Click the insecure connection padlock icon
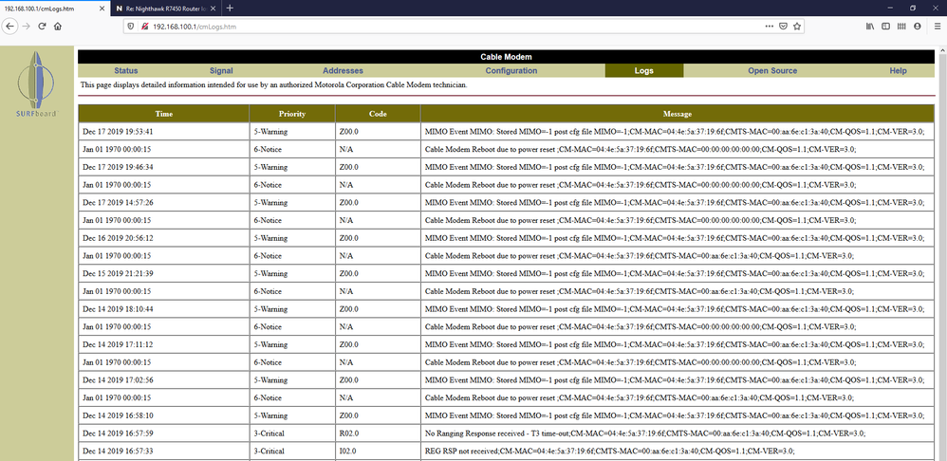This screenshot has width=947, height=461. 144,27
